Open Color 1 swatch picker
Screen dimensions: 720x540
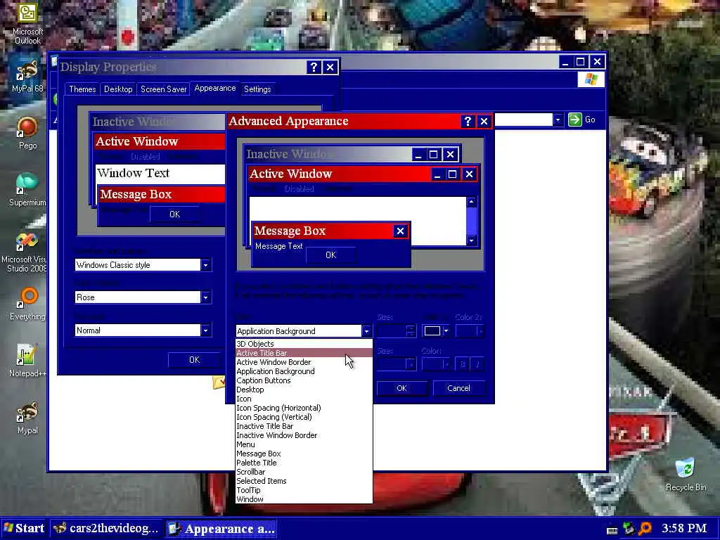pyautogui.click(x=435, y=331)
